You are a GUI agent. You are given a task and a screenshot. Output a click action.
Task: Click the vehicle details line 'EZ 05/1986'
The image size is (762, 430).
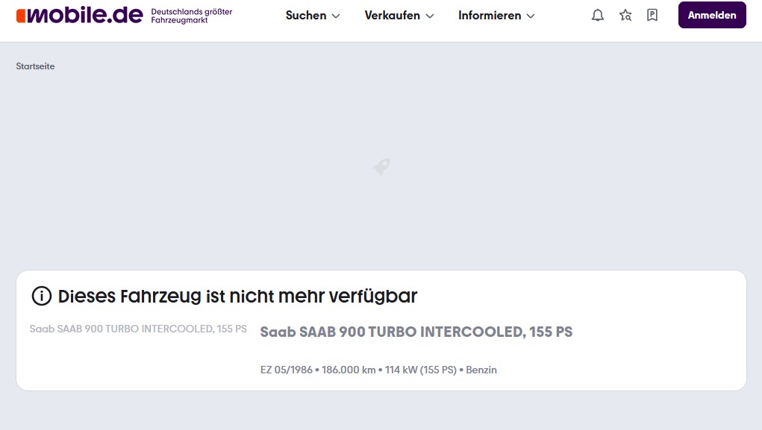click(378, 370)
